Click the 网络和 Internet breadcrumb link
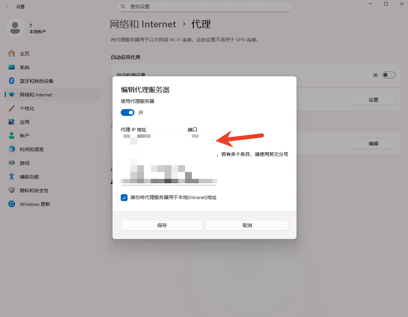408x317 pixels. pyautogui.click(x=143, y=24)
